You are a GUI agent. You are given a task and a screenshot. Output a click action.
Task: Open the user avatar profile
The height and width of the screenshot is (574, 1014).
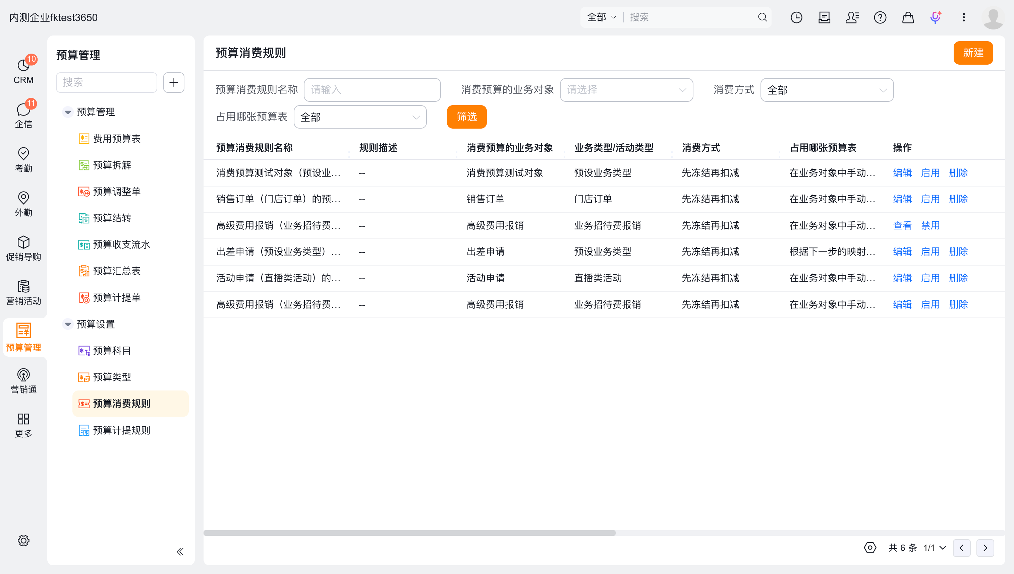[993, 17]
